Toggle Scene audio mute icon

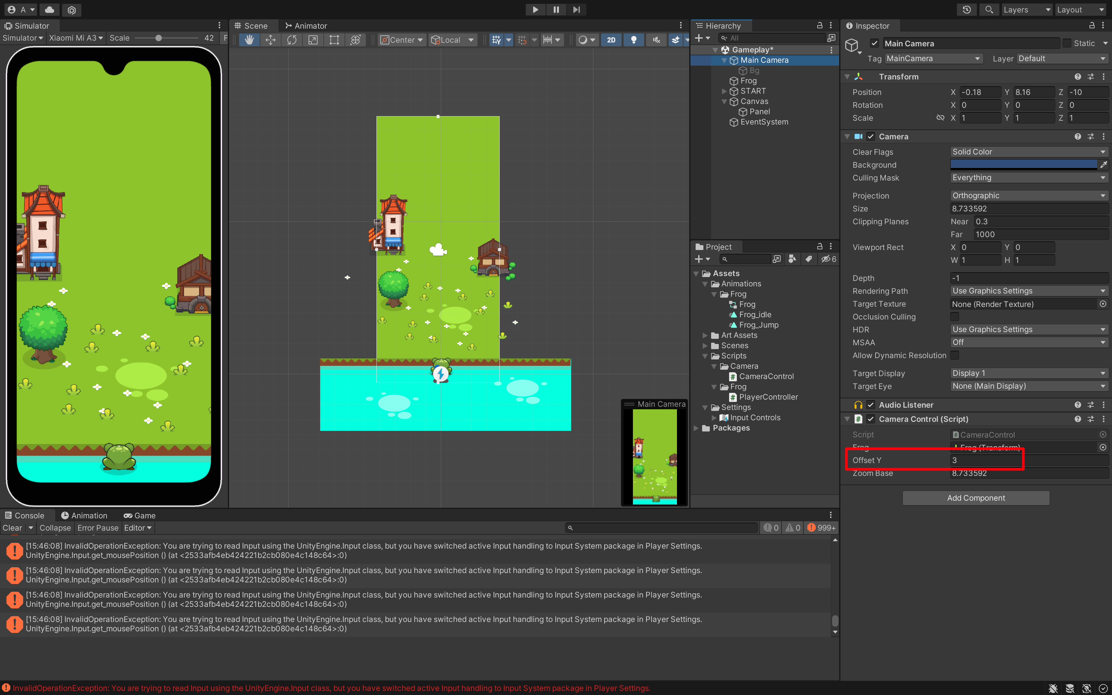(656, 40)
